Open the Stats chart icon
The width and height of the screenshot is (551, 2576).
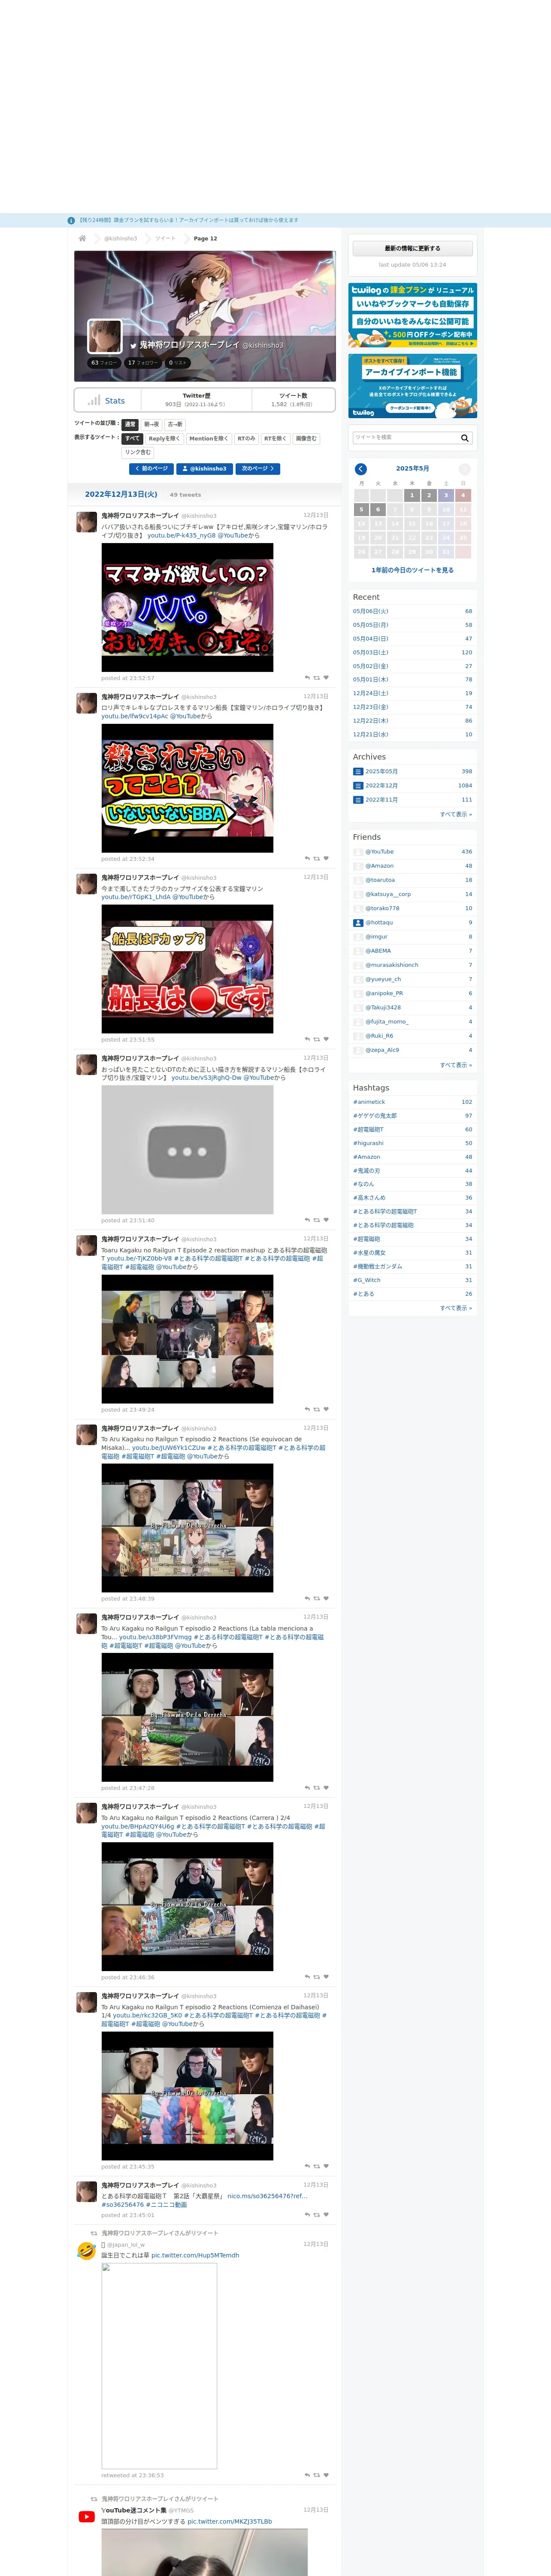[x=93, y=400]
